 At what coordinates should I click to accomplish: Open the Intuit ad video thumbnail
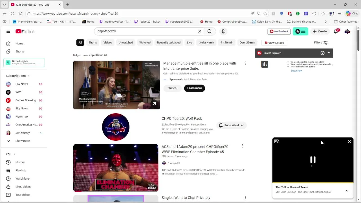[116, 85]
